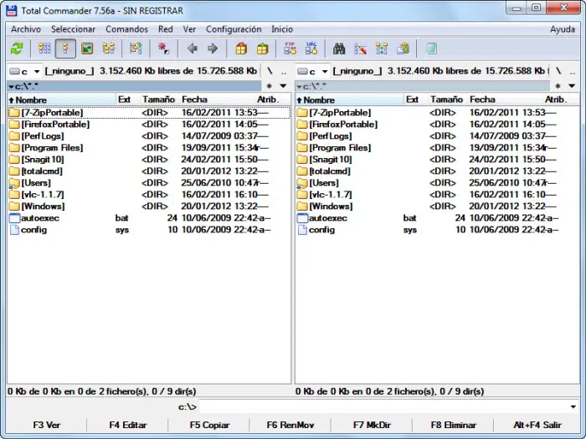Screen dimensions: 586x439
Task: Click the FTP connect toolbar icon
Action: [x=290, y=48]
